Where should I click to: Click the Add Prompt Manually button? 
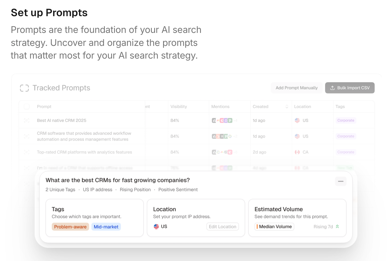296,88
